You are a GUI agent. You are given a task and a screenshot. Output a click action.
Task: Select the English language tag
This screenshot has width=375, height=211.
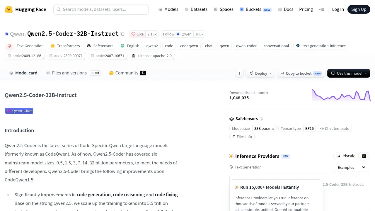coord(130,46)
